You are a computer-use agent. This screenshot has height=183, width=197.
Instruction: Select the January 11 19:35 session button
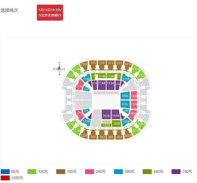[x=50, y=13]
